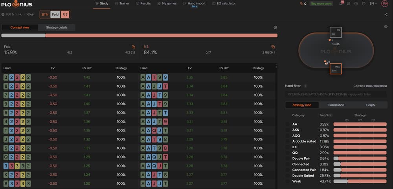This screenshot has height=189, width=393.
Task: Check the AA category checkbox
Action: coord(287,124)
